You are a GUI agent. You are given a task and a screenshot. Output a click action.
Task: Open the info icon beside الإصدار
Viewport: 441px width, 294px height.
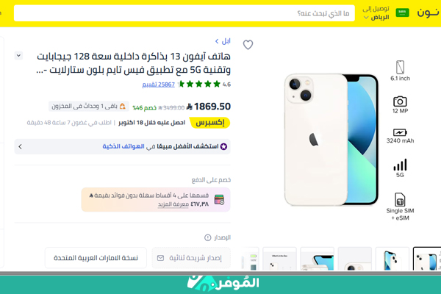[207, 237]
